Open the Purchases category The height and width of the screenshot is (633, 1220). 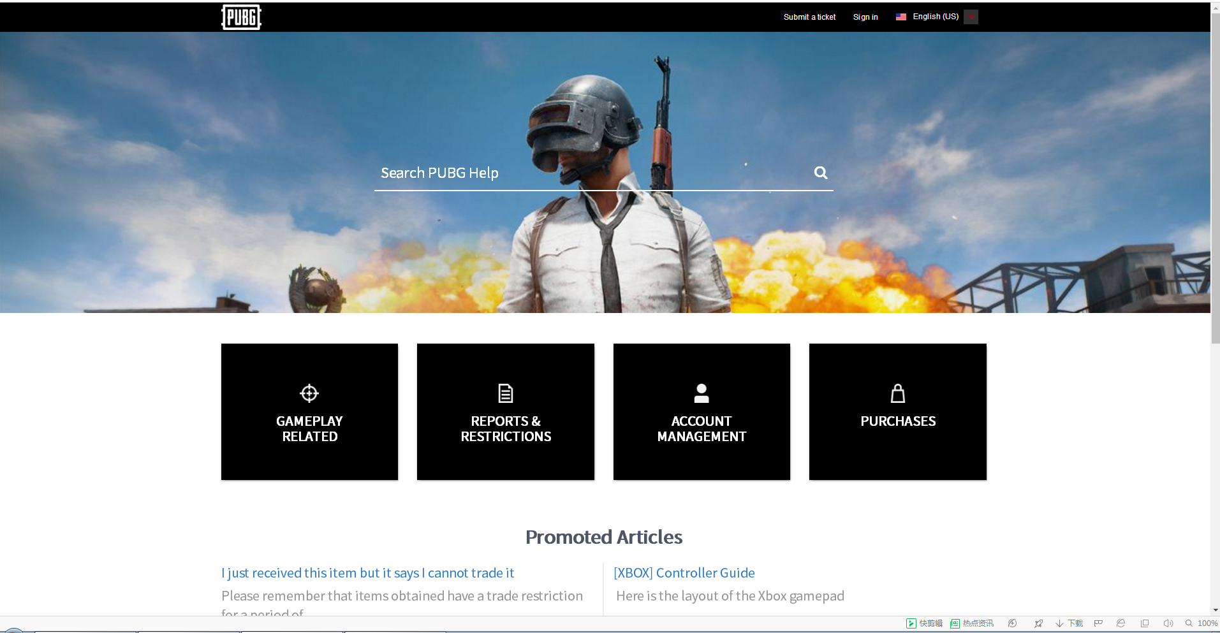898,412
